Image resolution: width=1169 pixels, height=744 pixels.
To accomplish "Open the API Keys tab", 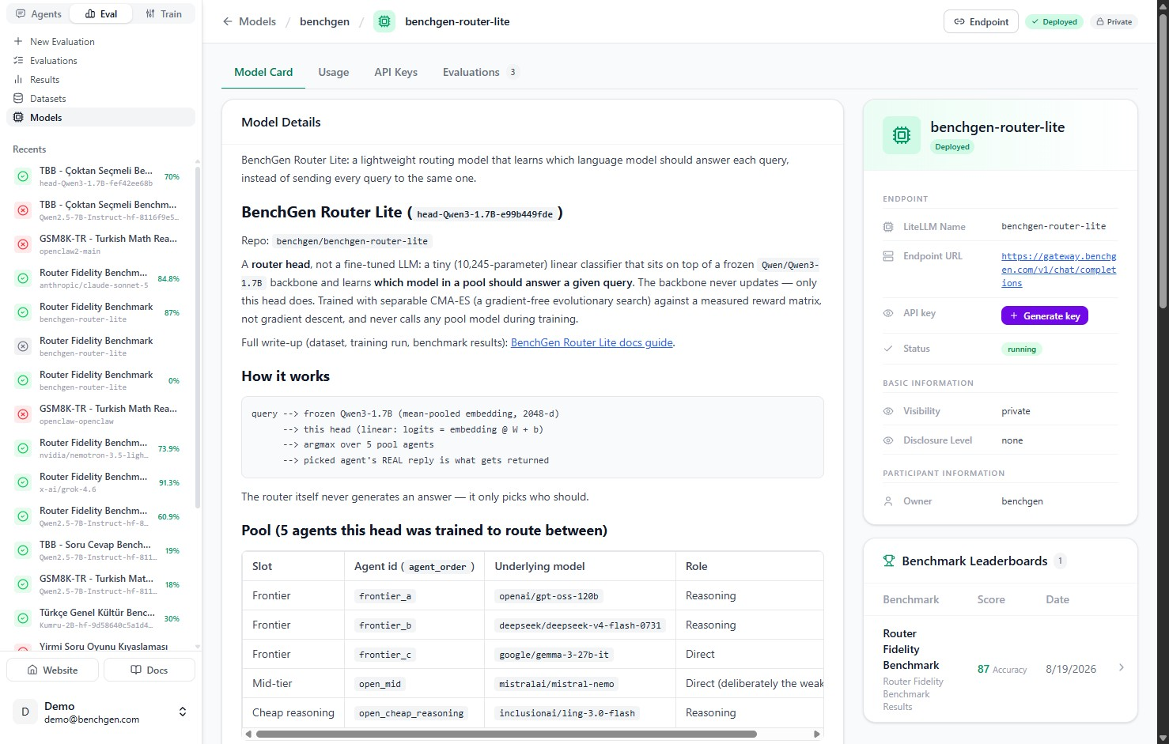I will (396, 72).
